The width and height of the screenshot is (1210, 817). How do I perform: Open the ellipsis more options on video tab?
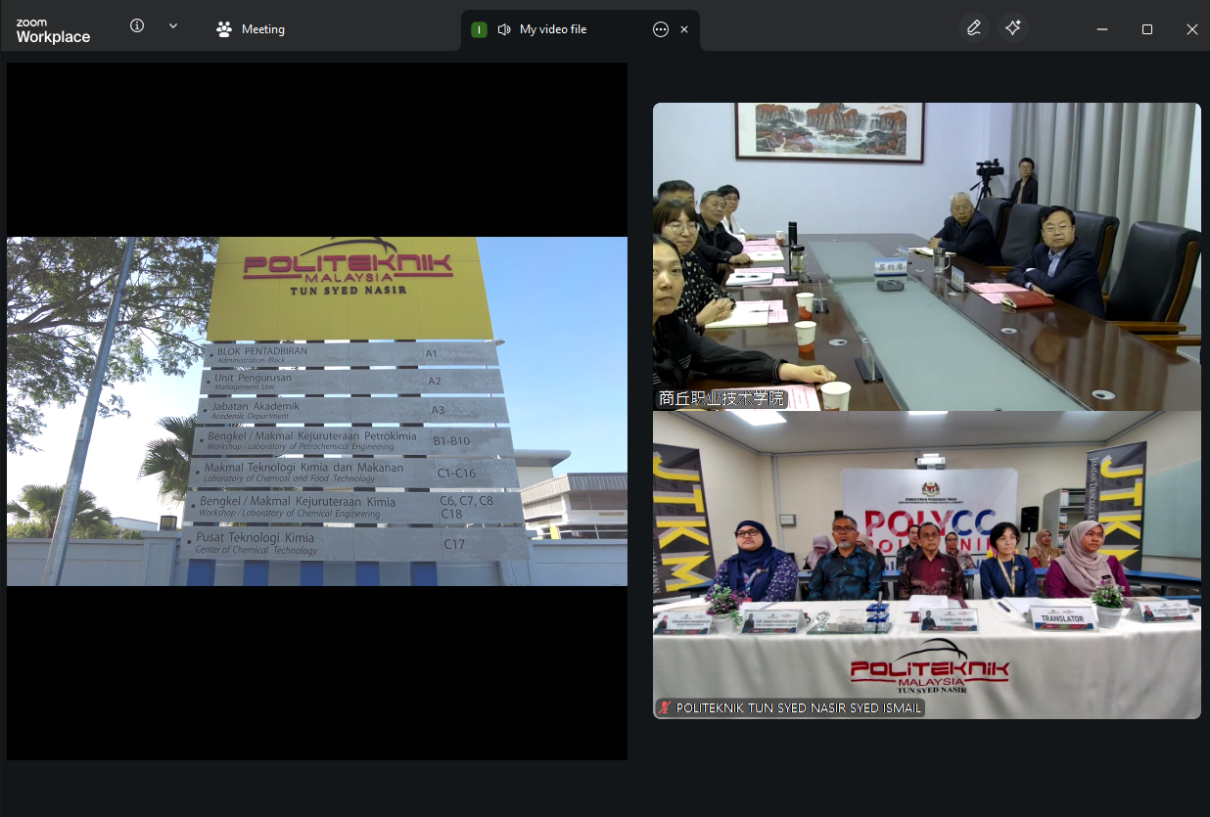click(661, 29)
